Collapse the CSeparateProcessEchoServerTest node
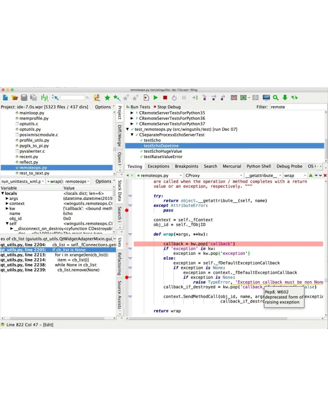This screenshot has height=416, width=328. 132,135
